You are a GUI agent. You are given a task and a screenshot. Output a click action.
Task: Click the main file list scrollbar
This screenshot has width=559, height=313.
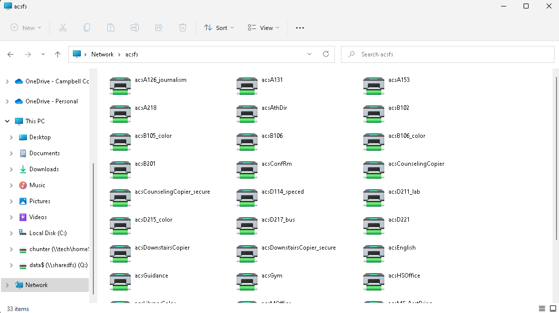click(x=556, y=158)
